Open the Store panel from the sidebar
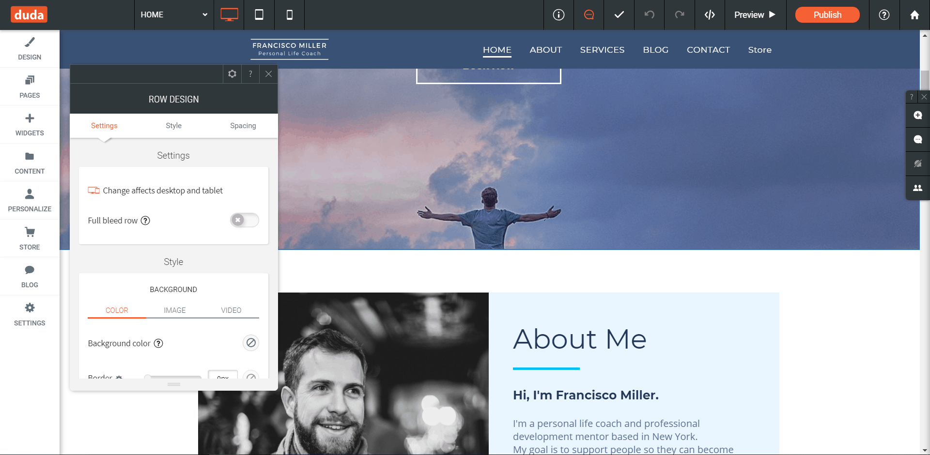Screen dimensions: 930x455 (30, 238)
